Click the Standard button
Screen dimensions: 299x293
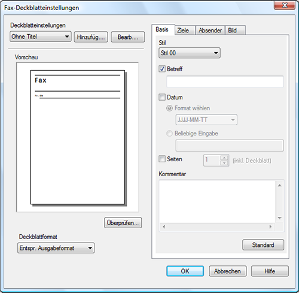pyautogui.click(x=263, y=245)
